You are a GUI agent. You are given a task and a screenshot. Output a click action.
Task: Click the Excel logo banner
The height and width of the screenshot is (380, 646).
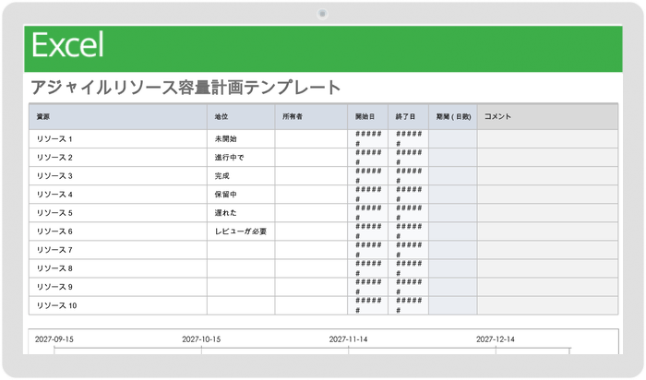[67, 45]
